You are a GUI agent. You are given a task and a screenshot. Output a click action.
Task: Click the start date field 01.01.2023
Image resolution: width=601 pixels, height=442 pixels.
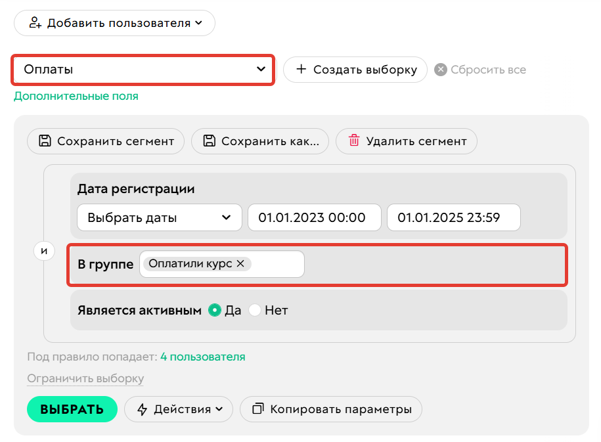(314, 217)
